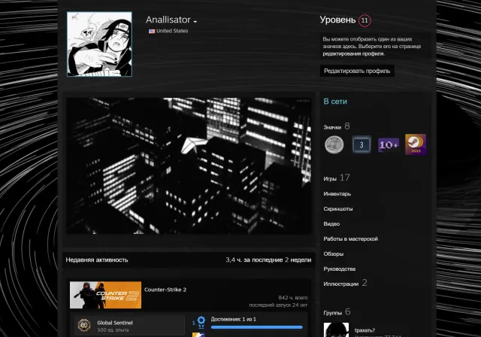The image size is (481, 337).
Task: Open the featured city skyline artwork showcase
Action: tap(189, 165)
